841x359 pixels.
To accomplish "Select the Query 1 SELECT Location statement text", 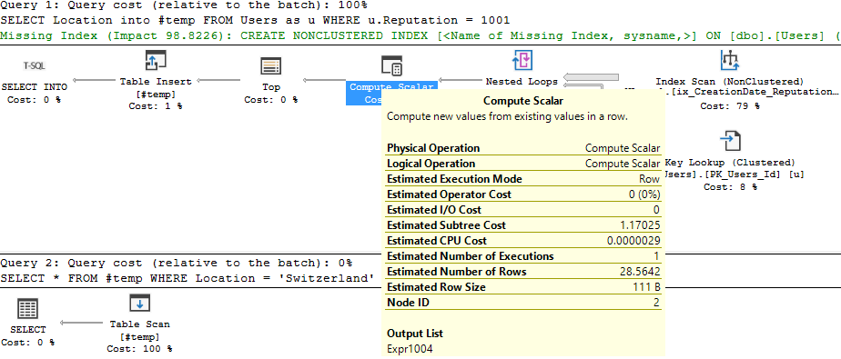I will (x=255, y=20).
